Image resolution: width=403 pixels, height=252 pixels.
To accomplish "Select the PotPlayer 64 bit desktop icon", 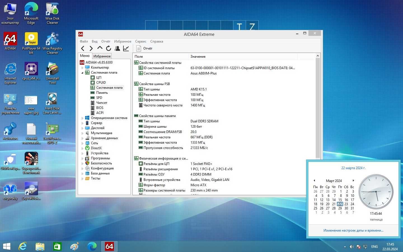I will [31, 43].
